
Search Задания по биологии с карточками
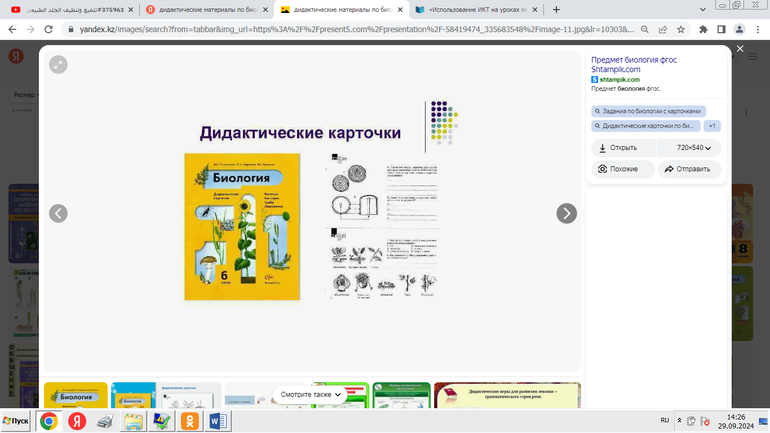(x=648, y=112)
